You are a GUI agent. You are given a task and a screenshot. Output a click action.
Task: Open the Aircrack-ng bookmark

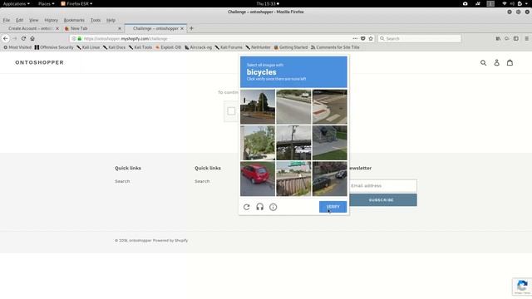pyautogui.click(x=198, y=47)
